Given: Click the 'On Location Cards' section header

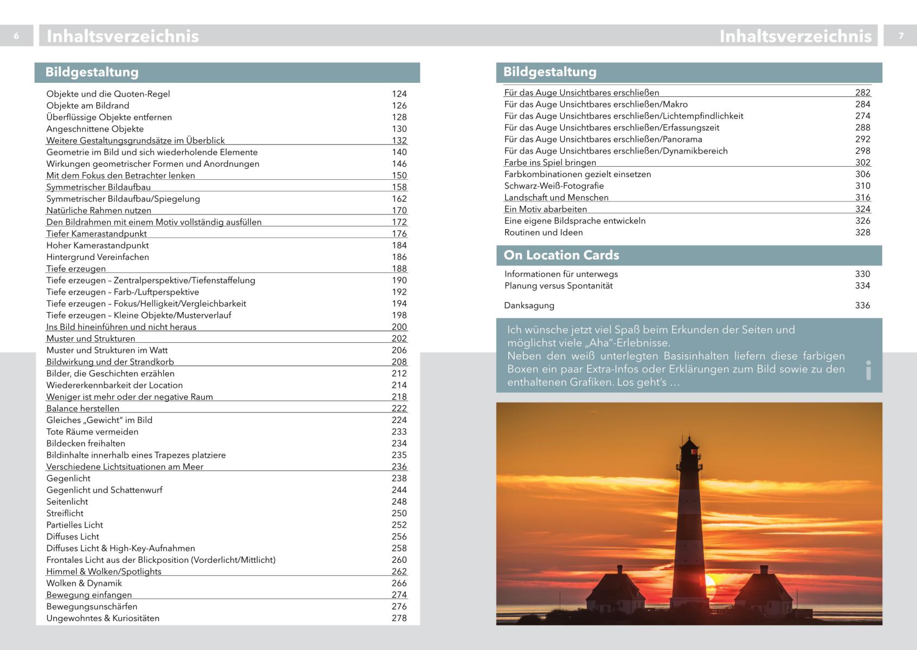Looking at the screenshot, I should [x=561, y=255].
